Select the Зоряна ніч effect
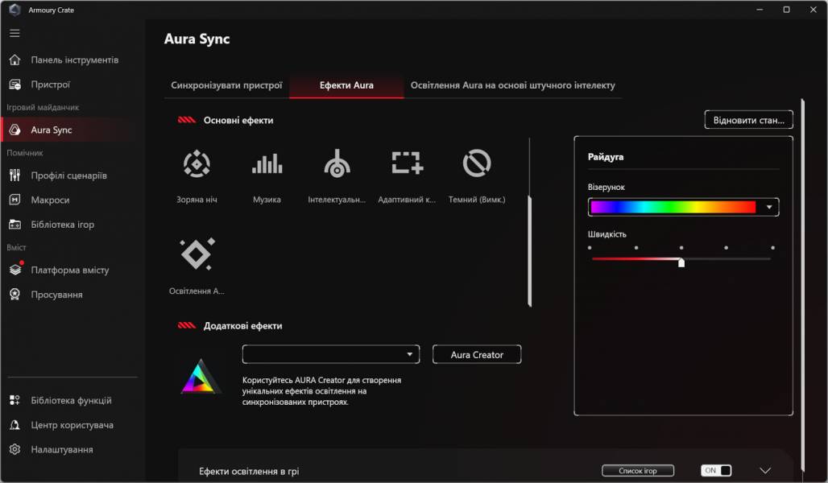Viewport: 828px width, 483px height. pyautogui.click(x=197, y=163)
